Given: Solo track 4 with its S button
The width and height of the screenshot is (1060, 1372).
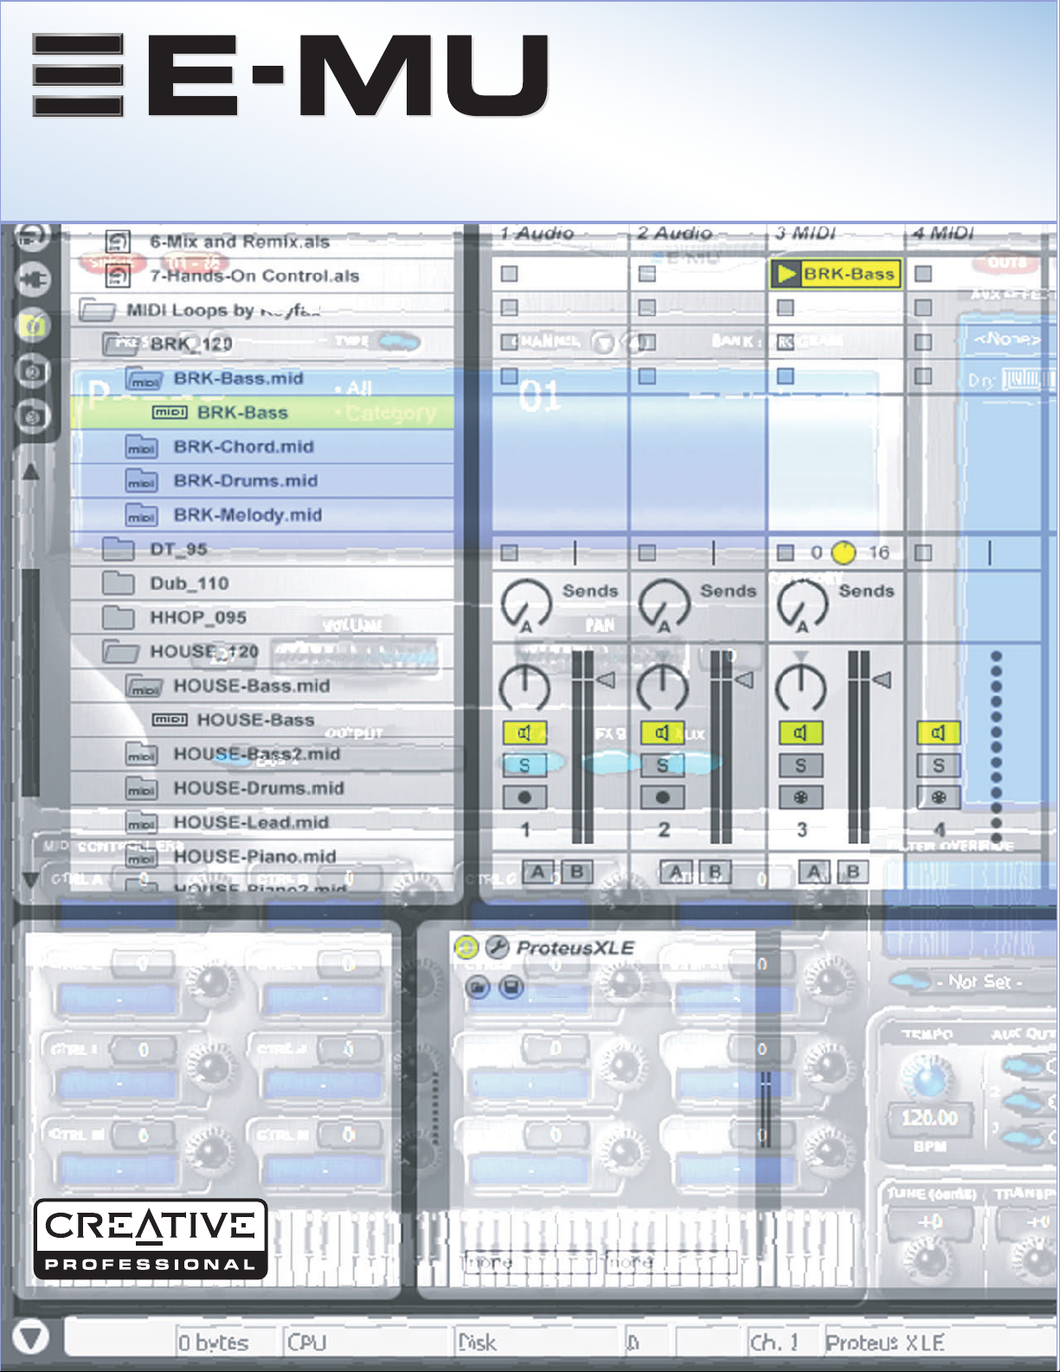Looking at the screenshot, I should 938,765.
